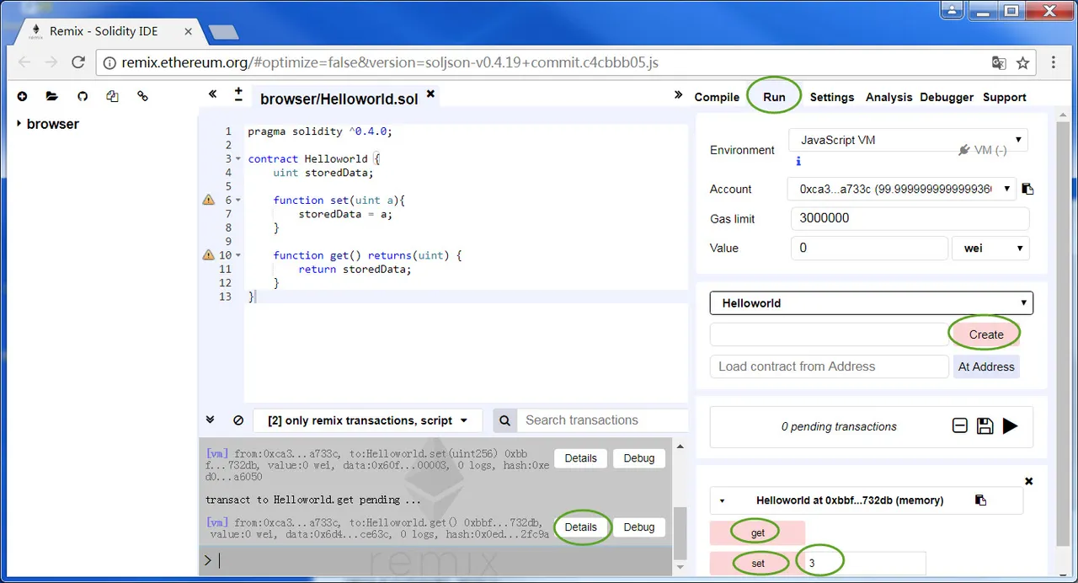The height and width of the screenshot is (583, 1078).
Task: Toggle the right panel with the double chevron
Action: (x=679, y=95)
